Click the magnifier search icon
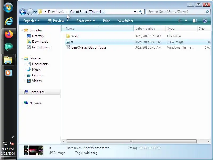Viewport: 213px width, 160px height. (x=207, y=12)
